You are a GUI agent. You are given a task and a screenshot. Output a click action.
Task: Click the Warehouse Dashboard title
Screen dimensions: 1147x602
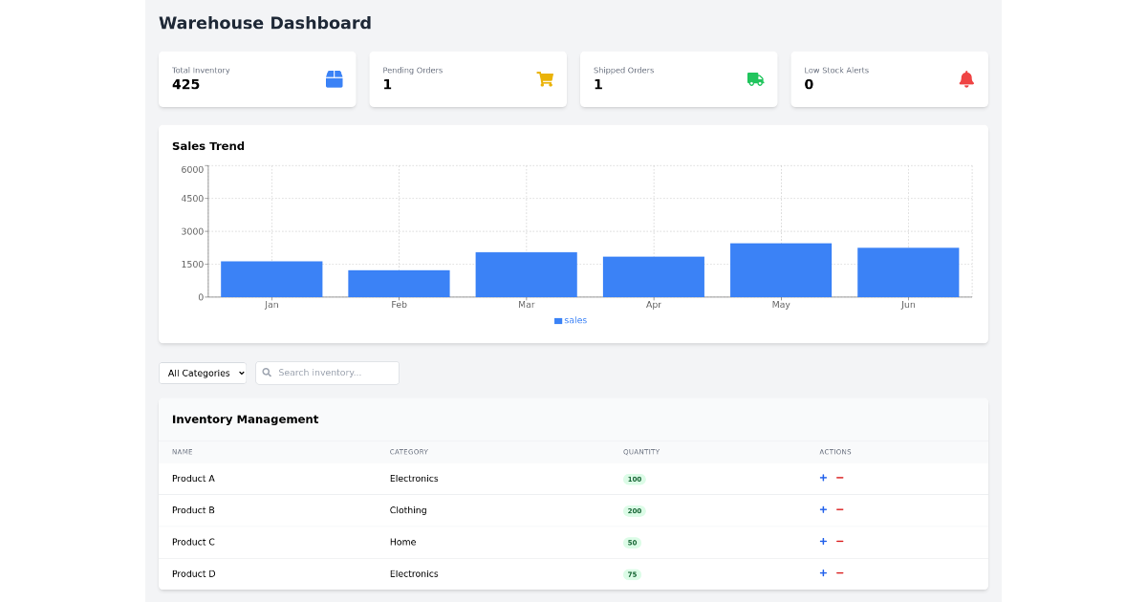265,23
